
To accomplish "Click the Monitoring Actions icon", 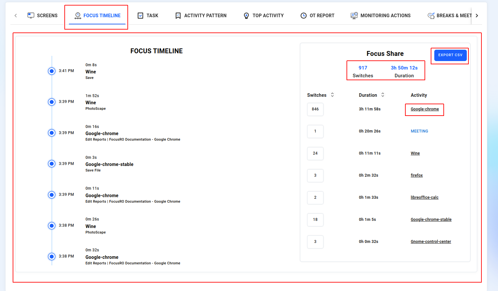I will [x=354, y=16].
